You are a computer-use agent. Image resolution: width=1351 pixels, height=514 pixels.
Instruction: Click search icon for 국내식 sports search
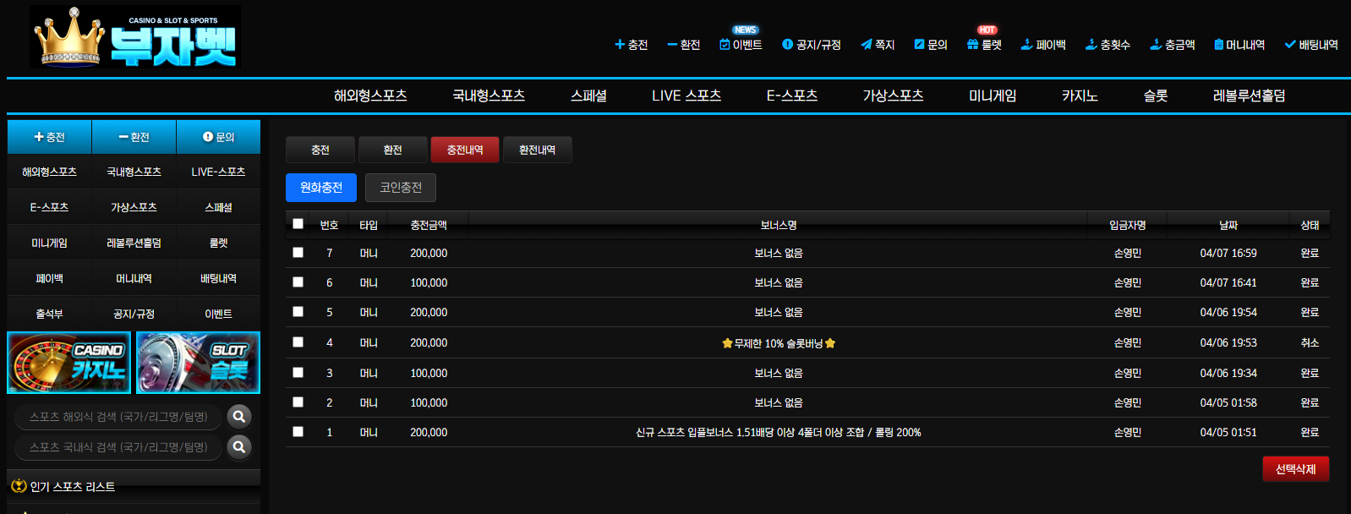239,447
